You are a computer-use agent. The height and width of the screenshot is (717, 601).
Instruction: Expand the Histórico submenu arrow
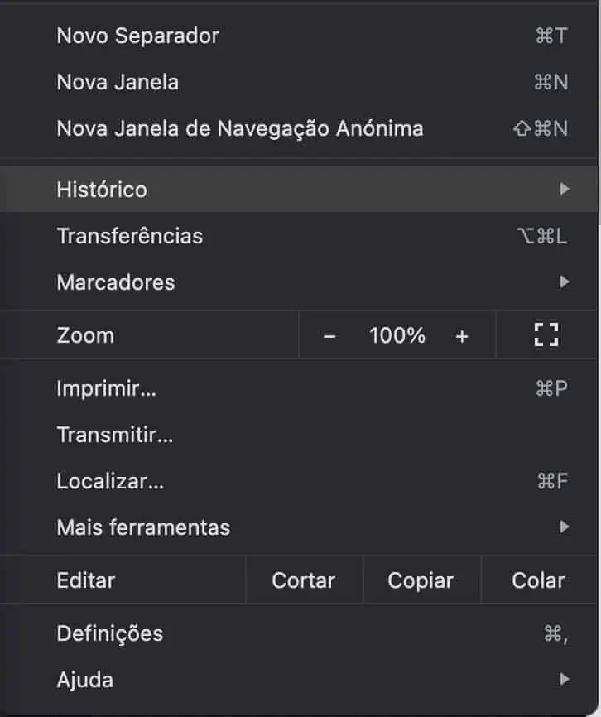[x=565, y=189]
